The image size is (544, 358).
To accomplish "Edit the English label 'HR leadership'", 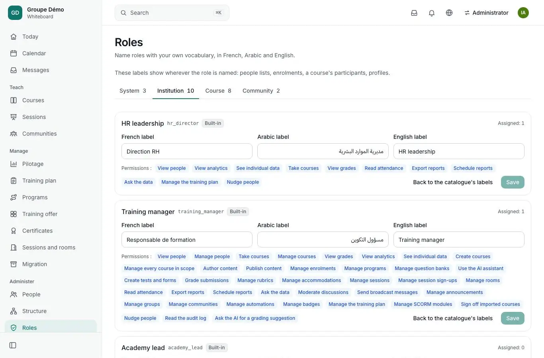I will pos(459,152).
